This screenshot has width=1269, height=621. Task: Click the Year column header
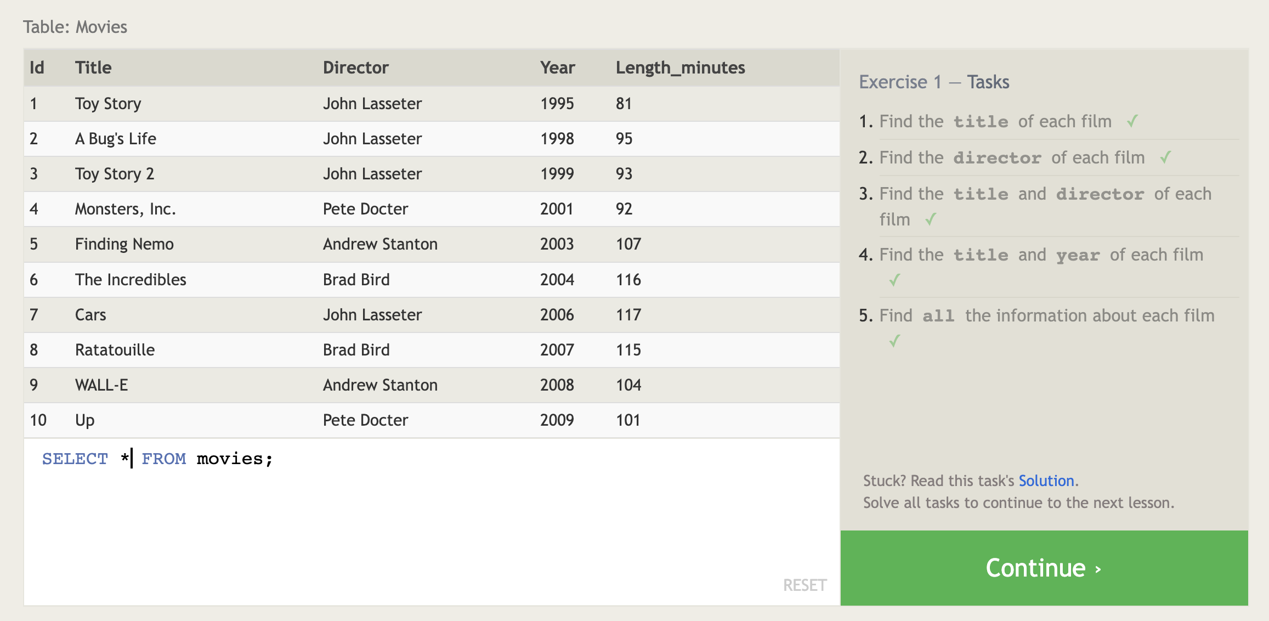pos(557,67)
